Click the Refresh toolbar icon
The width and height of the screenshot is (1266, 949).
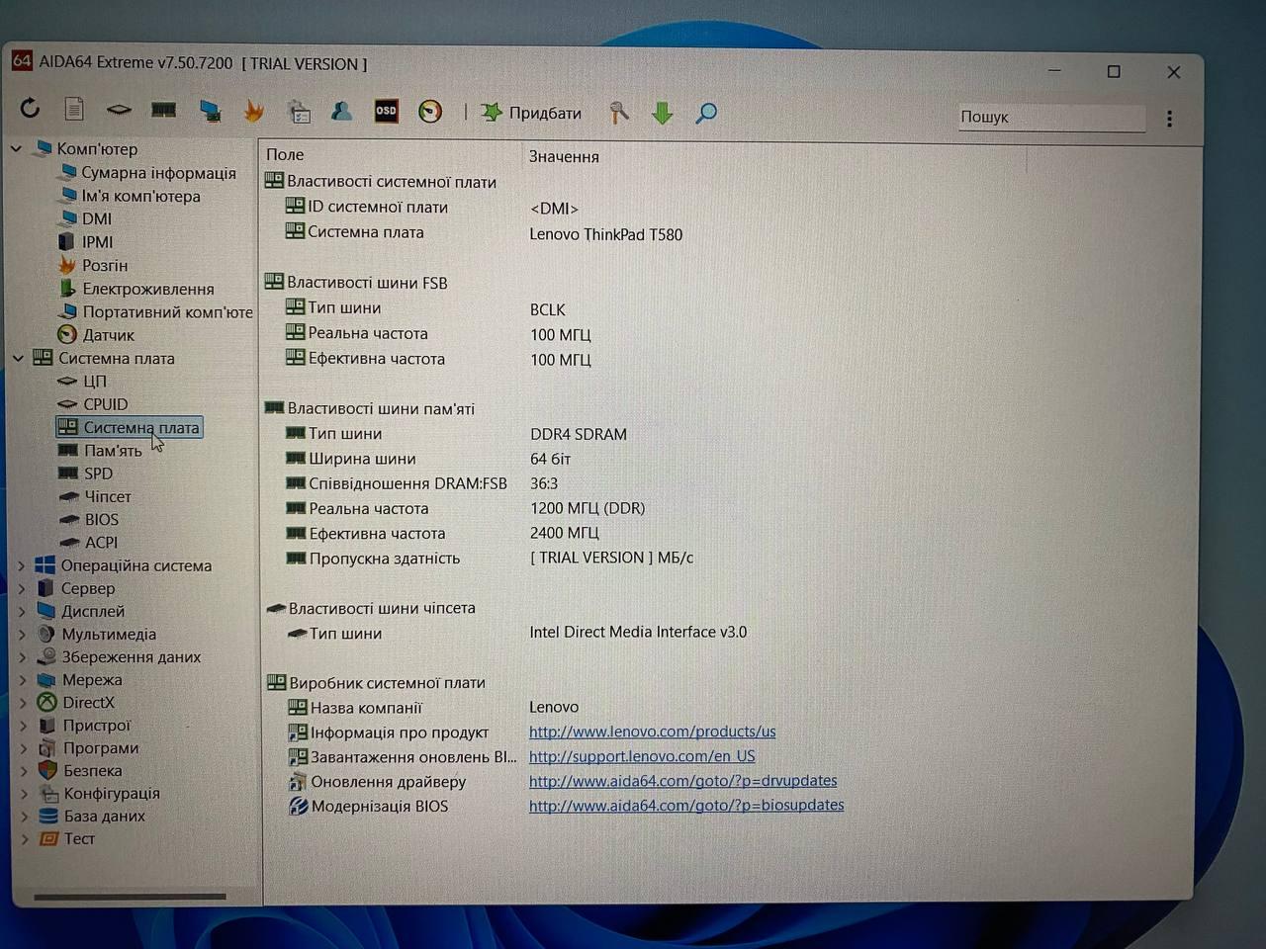pyautogui.click(x=30, y=109)
